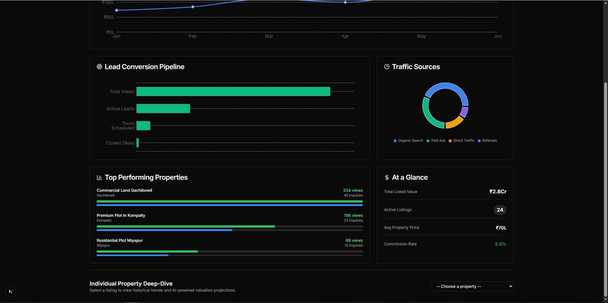Click the Commission Rate label
Viewport: 608px width, 303px height.
(400, 244)
